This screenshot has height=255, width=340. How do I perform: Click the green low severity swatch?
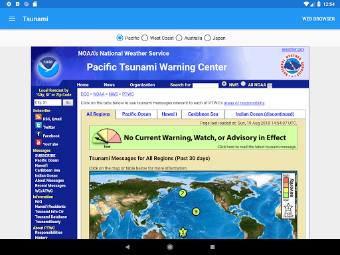pos(286,195)
